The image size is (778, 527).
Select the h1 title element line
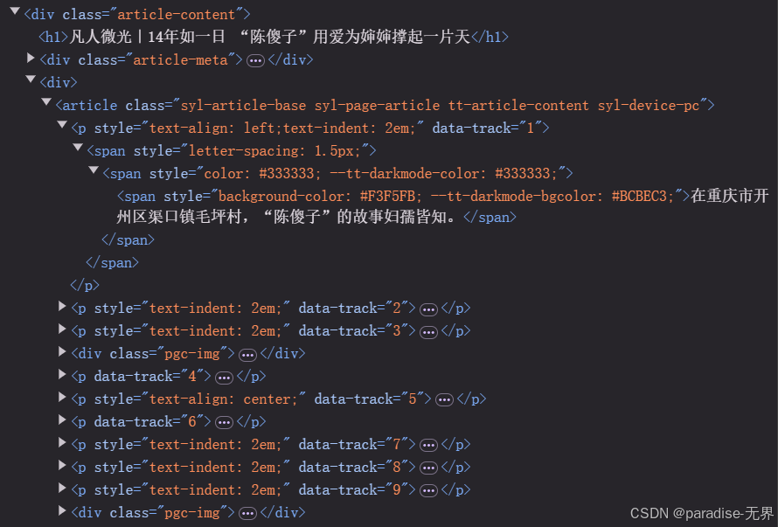click(x=274, y=37)
